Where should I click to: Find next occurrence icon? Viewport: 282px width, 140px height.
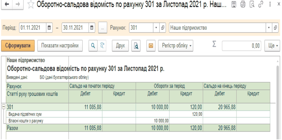102,46
